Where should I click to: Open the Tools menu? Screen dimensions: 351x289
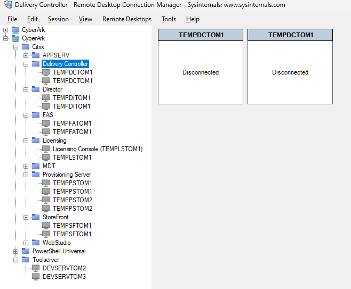[x=169, y=19]
